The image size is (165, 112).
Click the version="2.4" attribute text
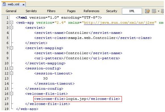(51, 23)
